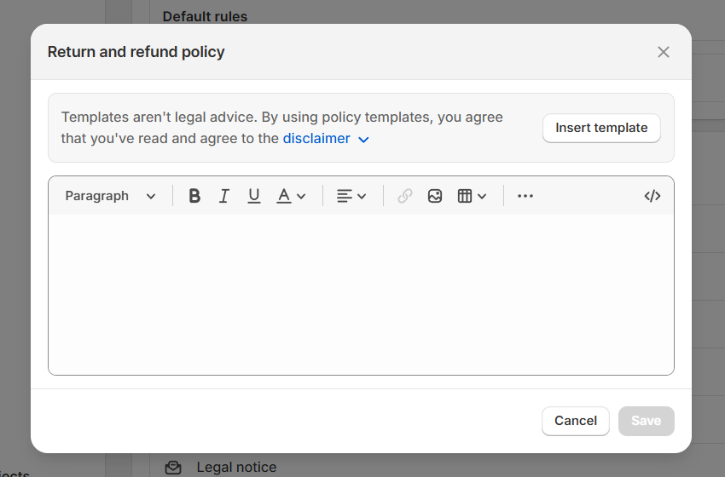
Task: Open the insert table dropdown
Action: click(x=472, y=196)
